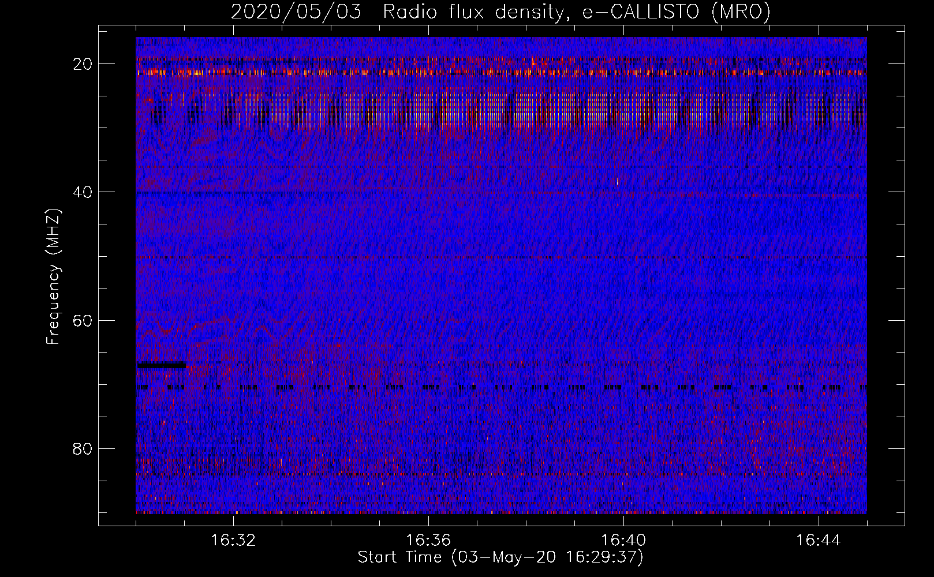934x577 pixels.
Task: Click the plot title '2020/05/03 Radio flux density, e-CALLISTO (MRO)'
Action: point(500,12)
